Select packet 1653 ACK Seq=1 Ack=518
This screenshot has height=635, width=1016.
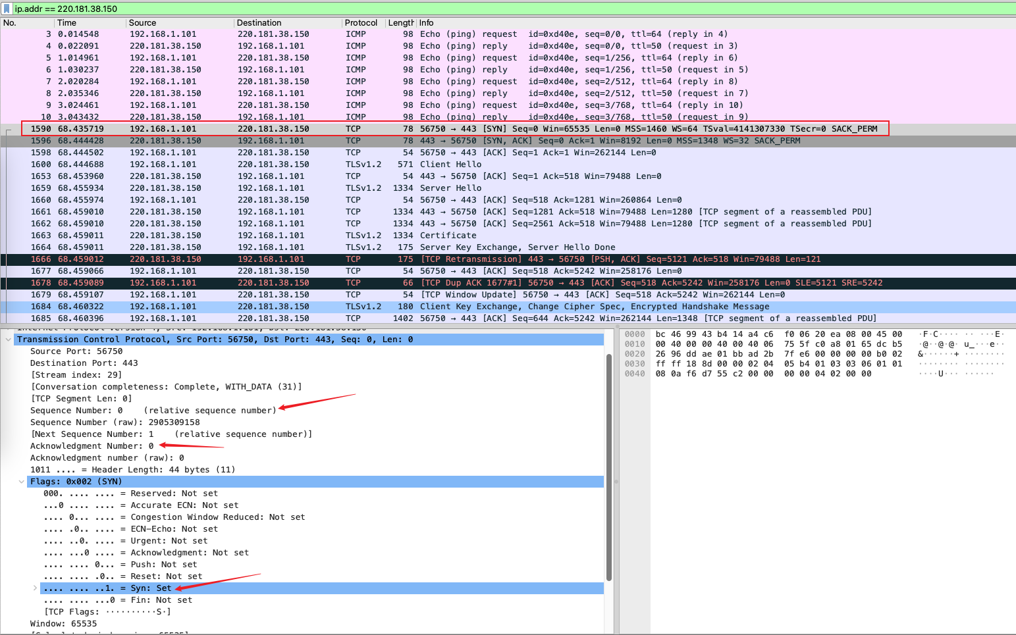508,176
